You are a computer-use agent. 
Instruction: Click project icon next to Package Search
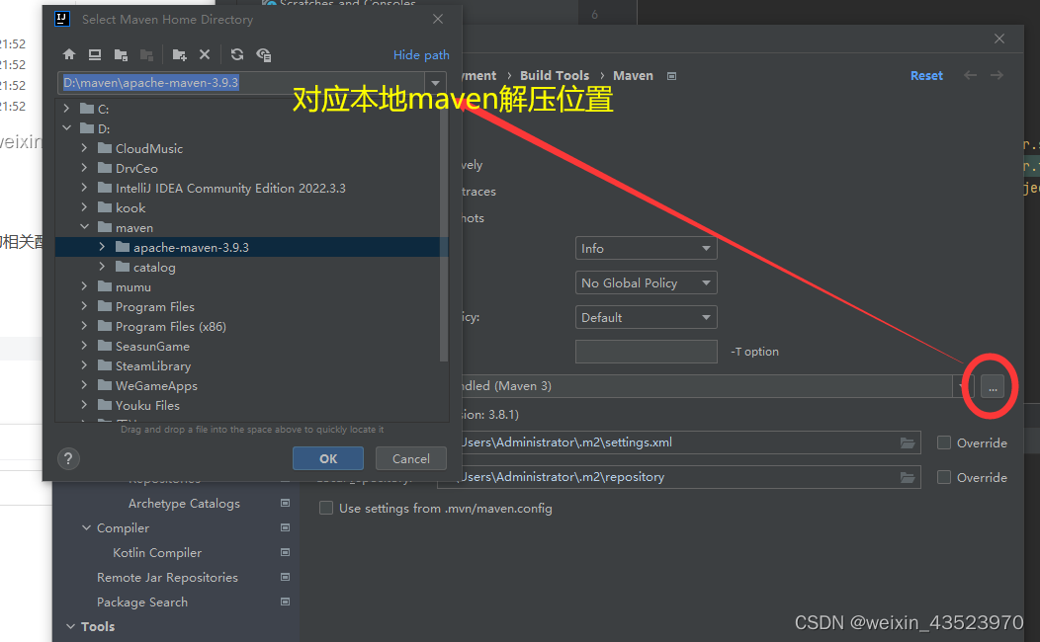[x=285, y=602]
